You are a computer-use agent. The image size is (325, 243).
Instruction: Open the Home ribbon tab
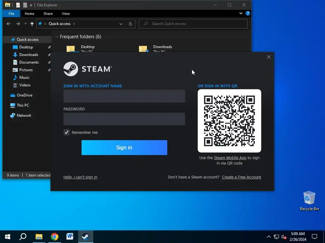tap(30, 14)
